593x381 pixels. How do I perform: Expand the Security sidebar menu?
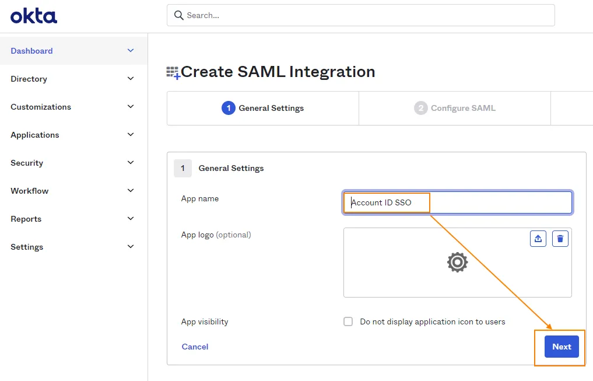(x=73, y=163)
